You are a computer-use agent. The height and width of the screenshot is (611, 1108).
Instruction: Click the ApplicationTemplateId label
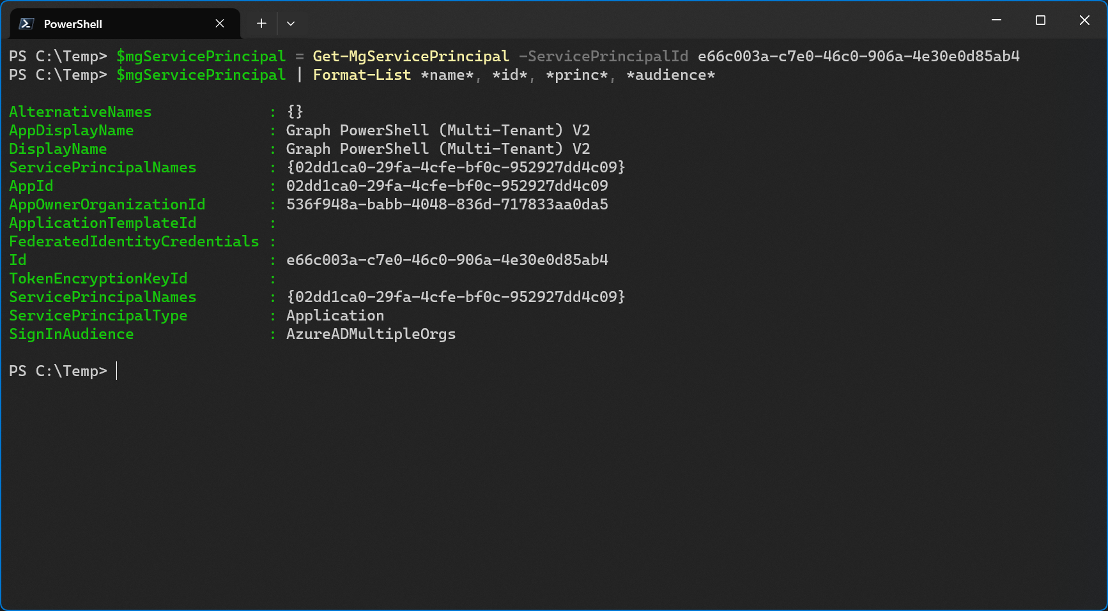(103, 223)
